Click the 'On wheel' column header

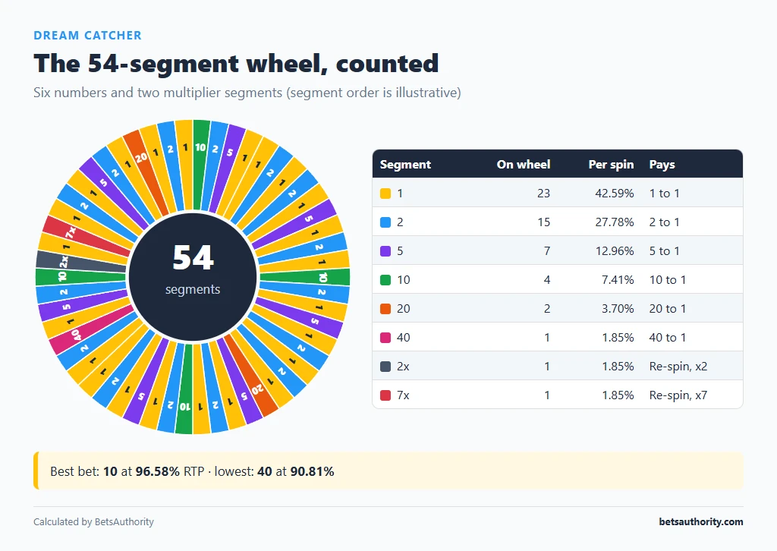tap(524, 165)
